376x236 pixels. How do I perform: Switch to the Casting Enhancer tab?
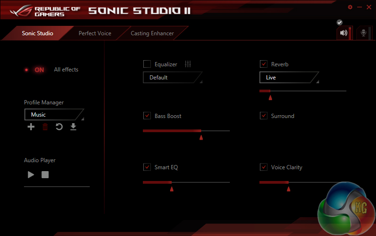[152, 33]
